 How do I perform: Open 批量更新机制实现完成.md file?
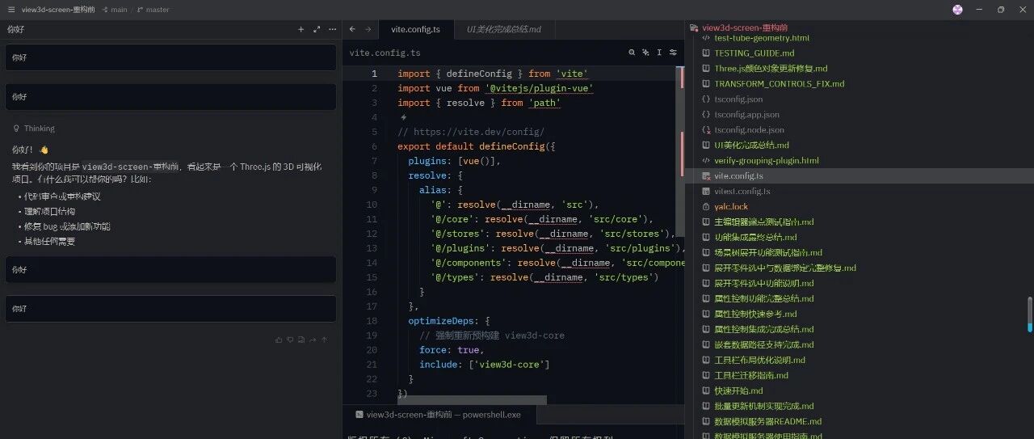(764, 407)
